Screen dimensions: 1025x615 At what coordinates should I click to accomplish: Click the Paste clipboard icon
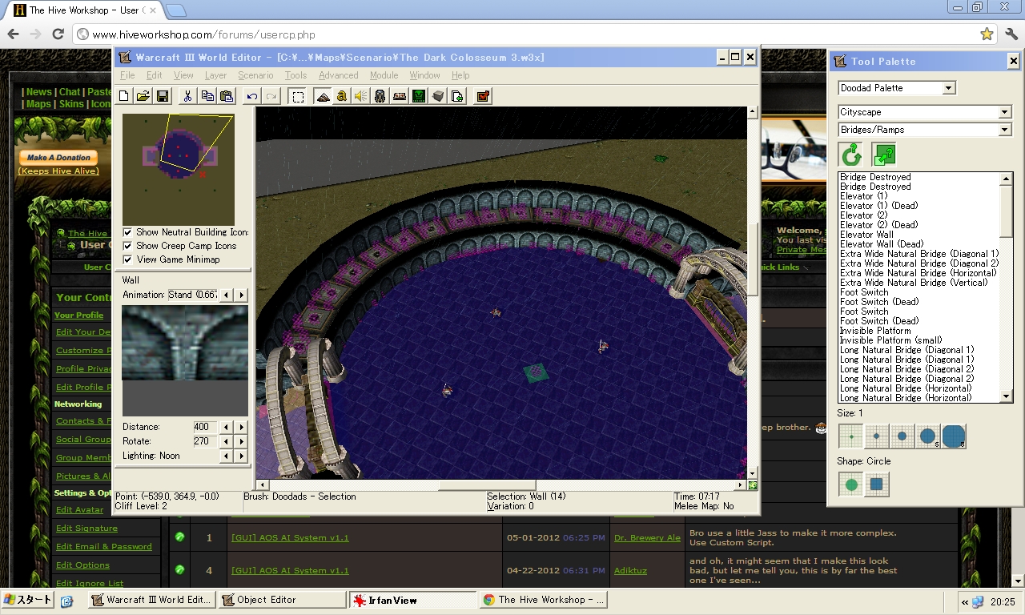coord(227,96)
